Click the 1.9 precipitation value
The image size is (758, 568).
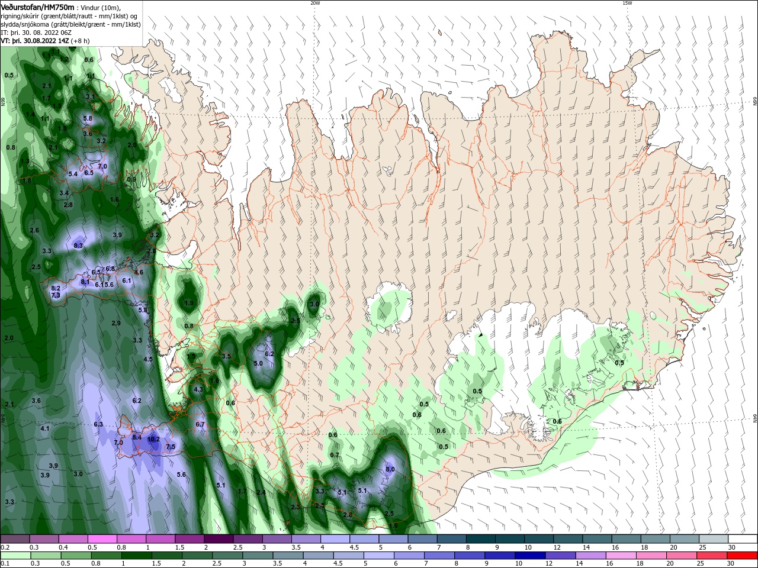[x=189, y=303]
